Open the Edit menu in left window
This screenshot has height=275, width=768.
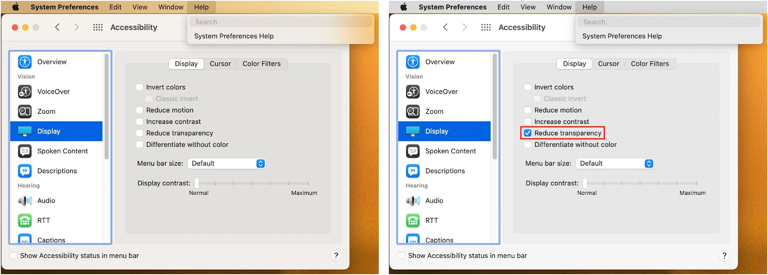[115, 7]
